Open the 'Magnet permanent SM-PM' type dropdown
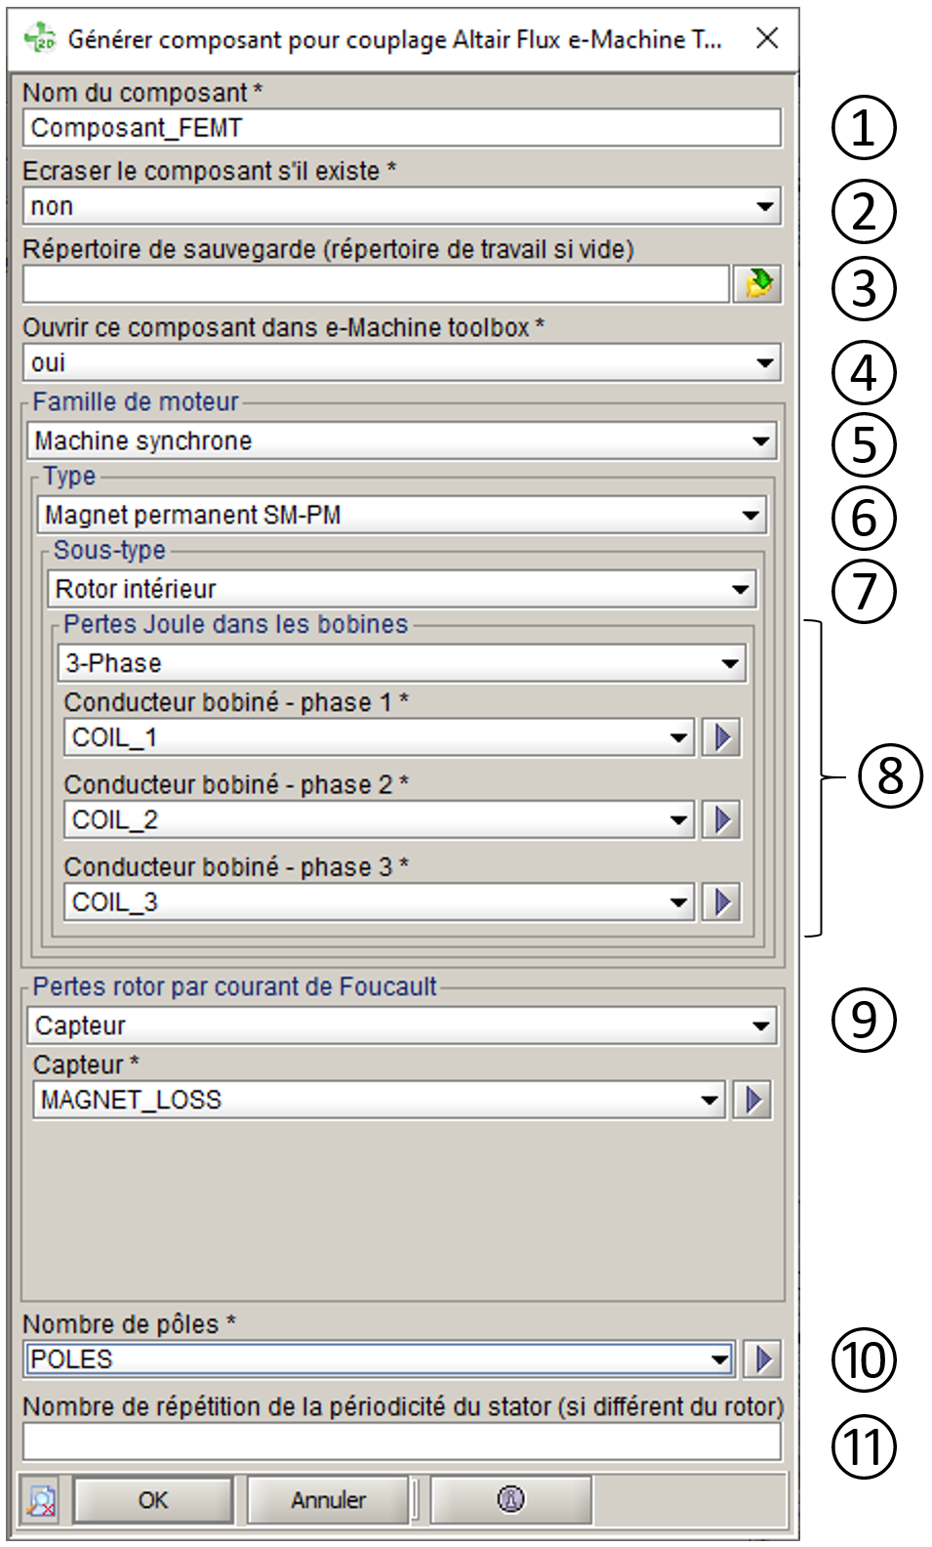This screenshot has width=932, height=1547. pyautogui.click(x=750, y=515)
